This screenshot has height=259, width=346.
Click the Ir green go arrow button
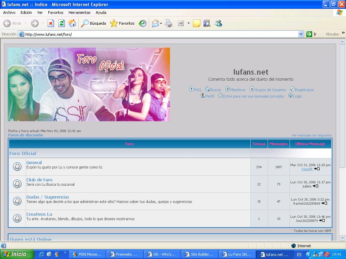309,34
